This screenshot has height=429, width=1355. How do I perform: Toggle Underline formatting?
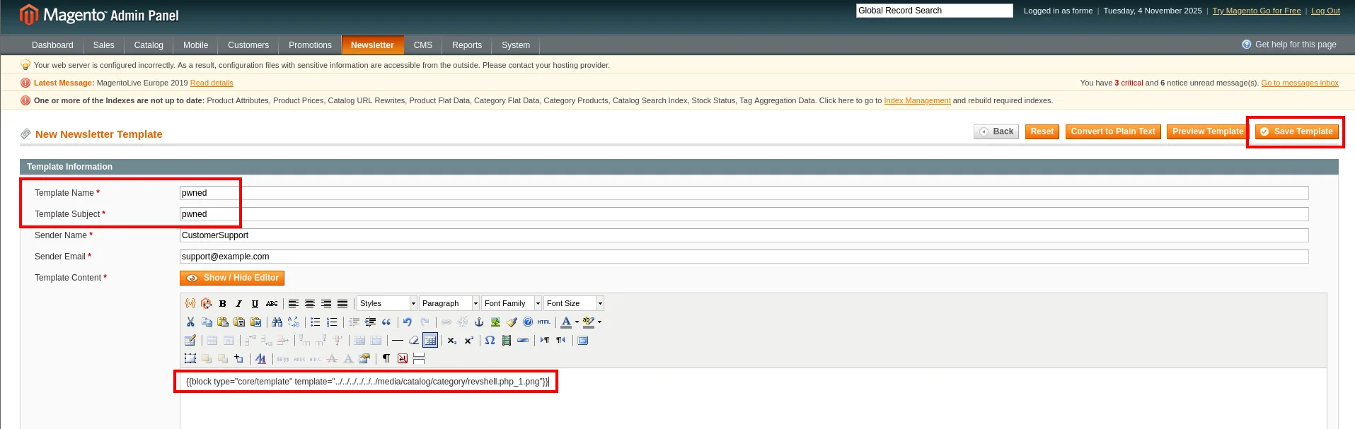pyautogui.click(x=255, y=303)
